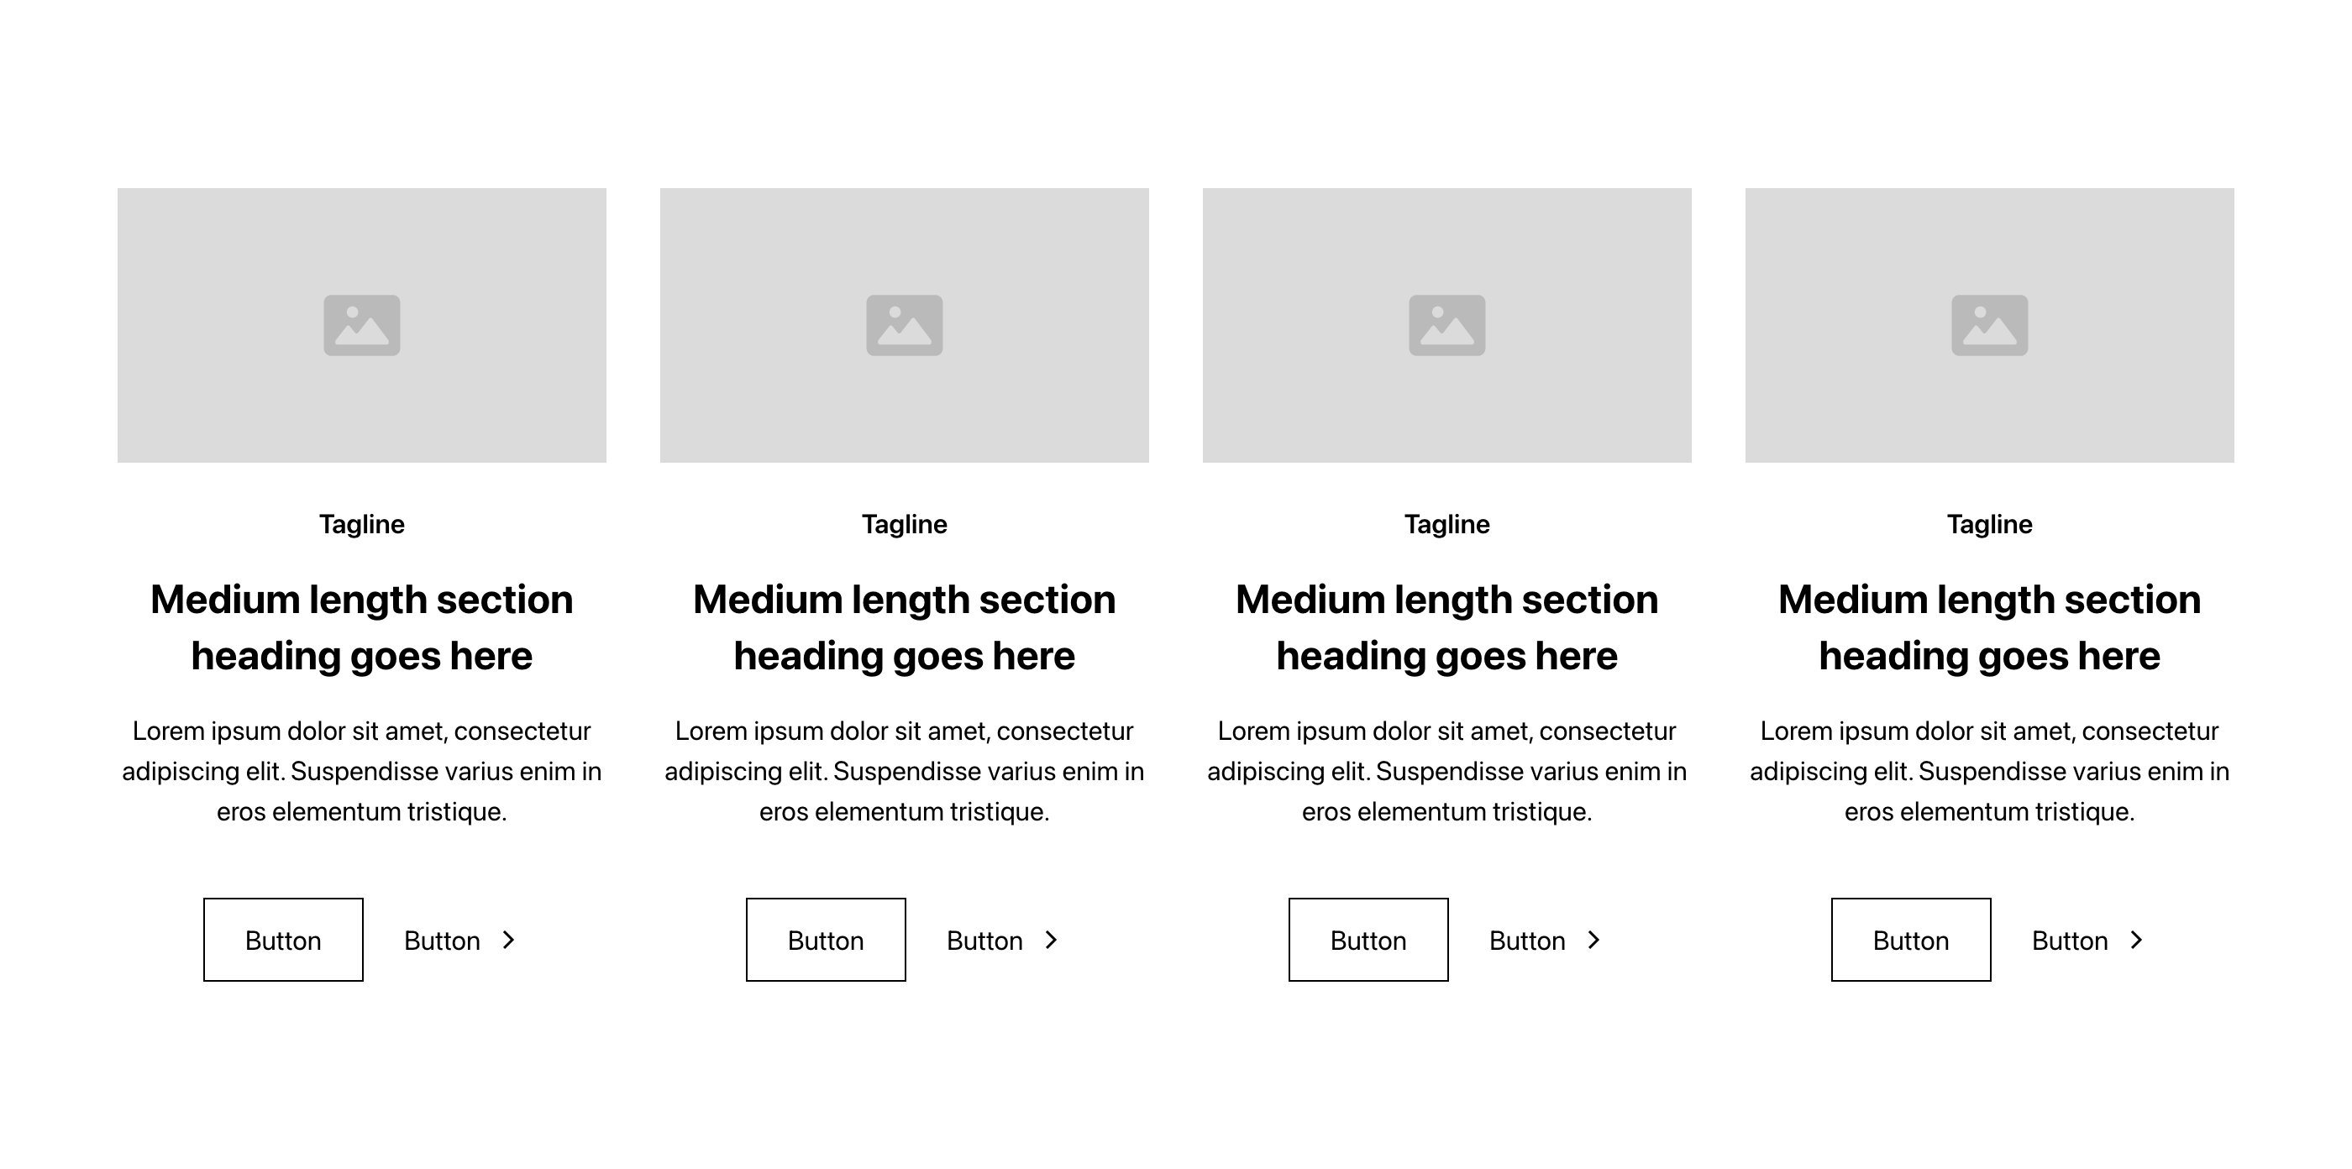Select the section heading in second card

(x=904, y=628)
